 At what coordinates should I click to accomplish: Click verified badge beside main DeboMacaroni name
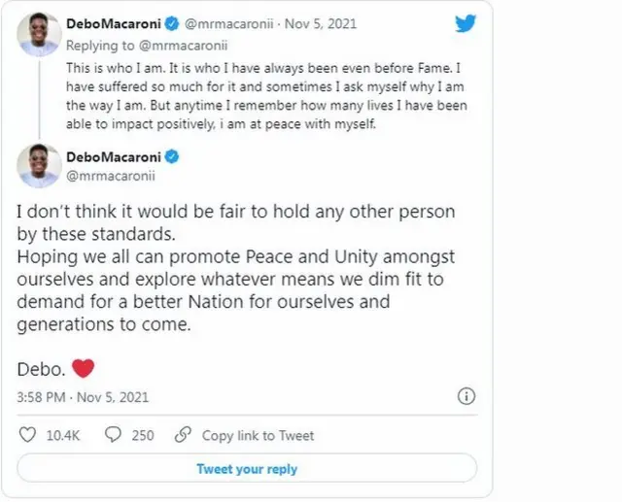(170, 157)
